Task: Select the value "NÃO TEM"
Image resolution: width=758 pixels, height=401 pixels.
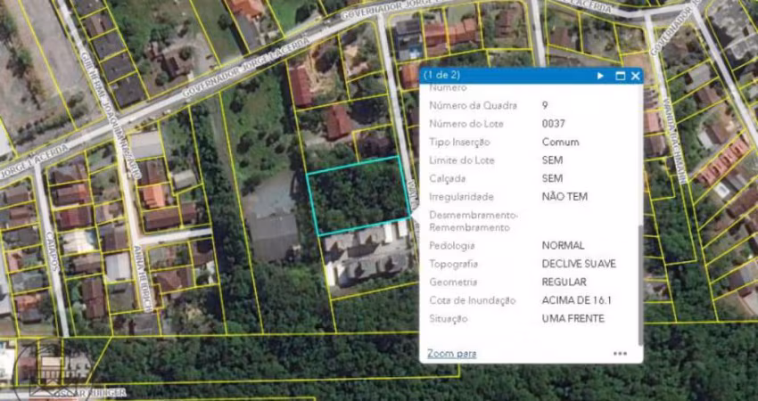Action: (564, 197)
